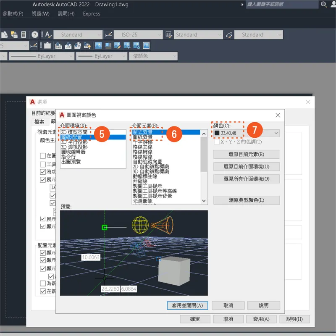Screen dimensions: 336x336
Task: Click the list scroll down arrow
Action: [204, 201]
